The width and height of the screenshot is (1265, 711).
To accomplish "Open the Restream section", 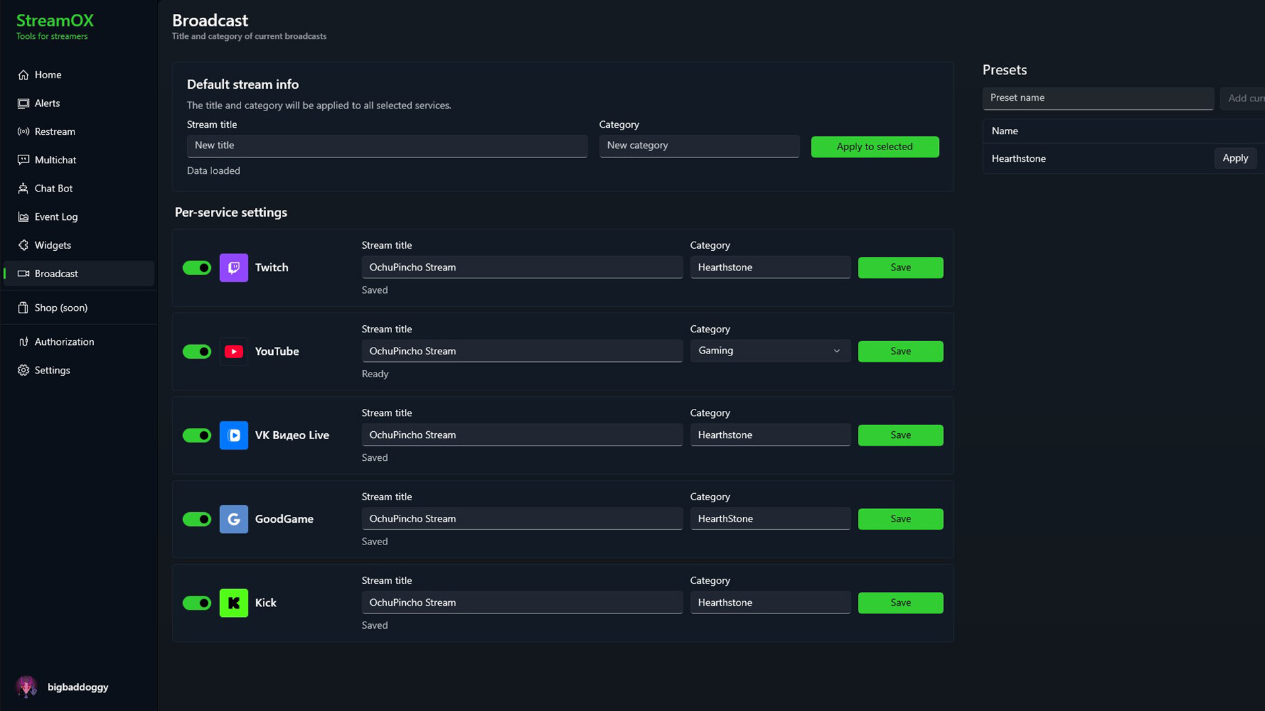I will (79, 132).
